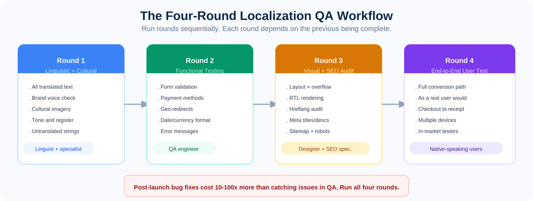Click 'Linguistic + Cultural' subtitle

71,71
